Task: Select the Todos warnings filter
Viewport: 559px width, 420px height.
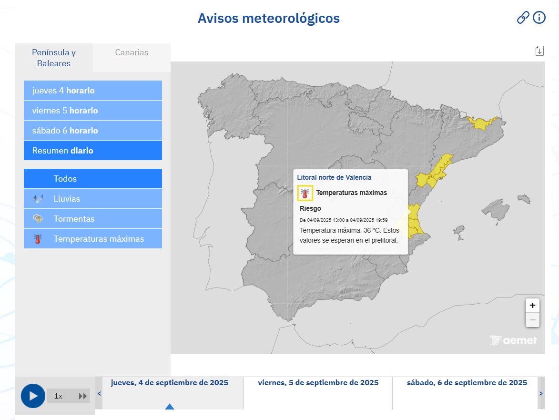Action: pyautogui.click(x=93, y=179)
